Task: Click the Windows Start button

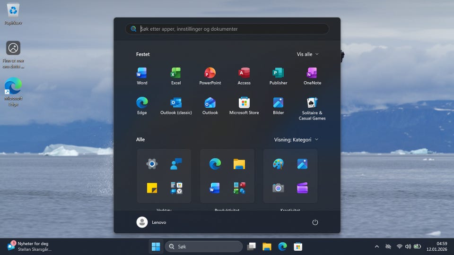Action: pyautogui.click(x=156, y=246)
